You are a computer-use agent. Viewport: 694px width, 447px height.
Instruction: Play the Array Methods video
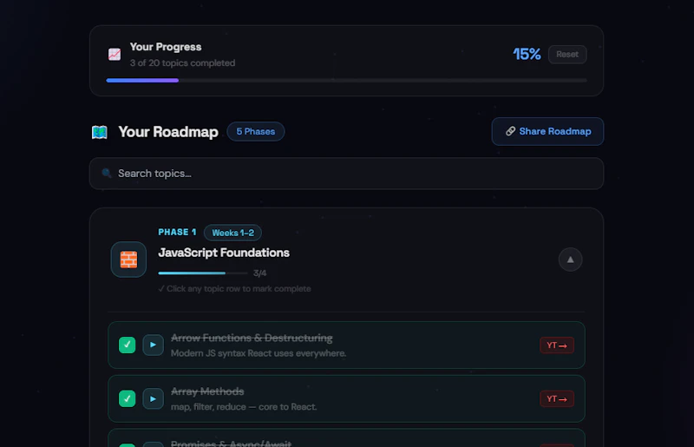coord(154,398)
